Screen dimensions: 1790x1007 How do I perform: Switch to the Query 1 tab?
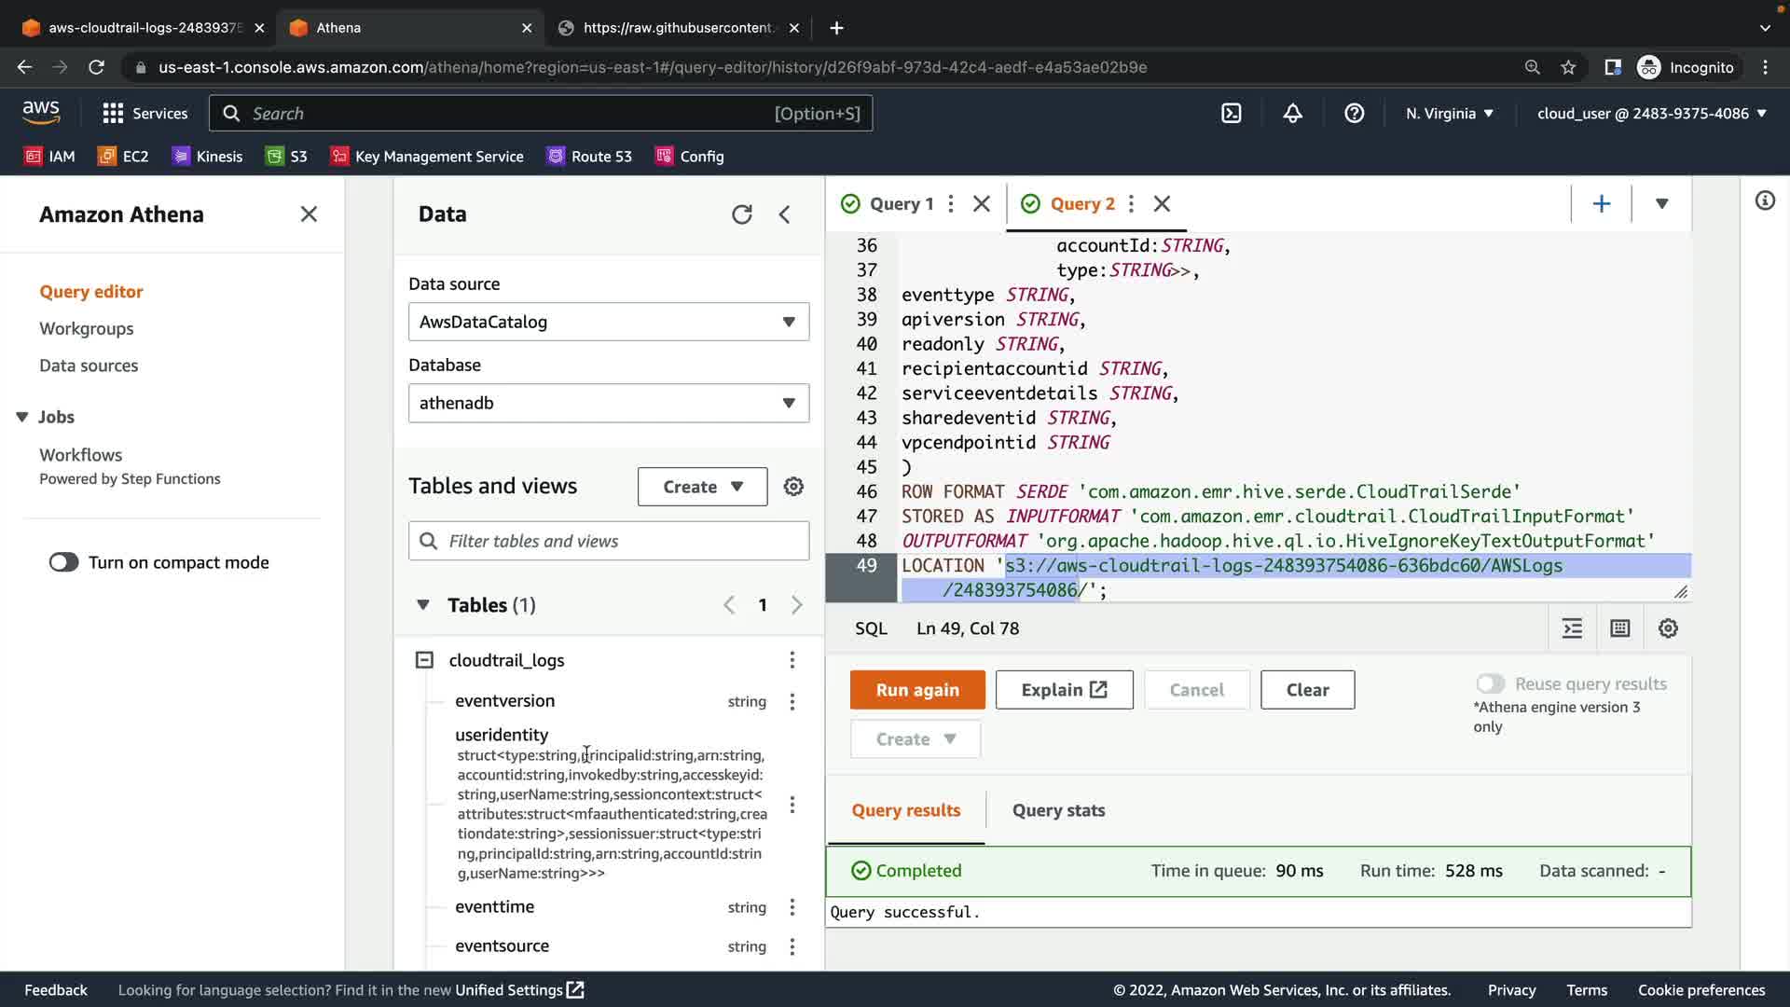pos(900,204)
